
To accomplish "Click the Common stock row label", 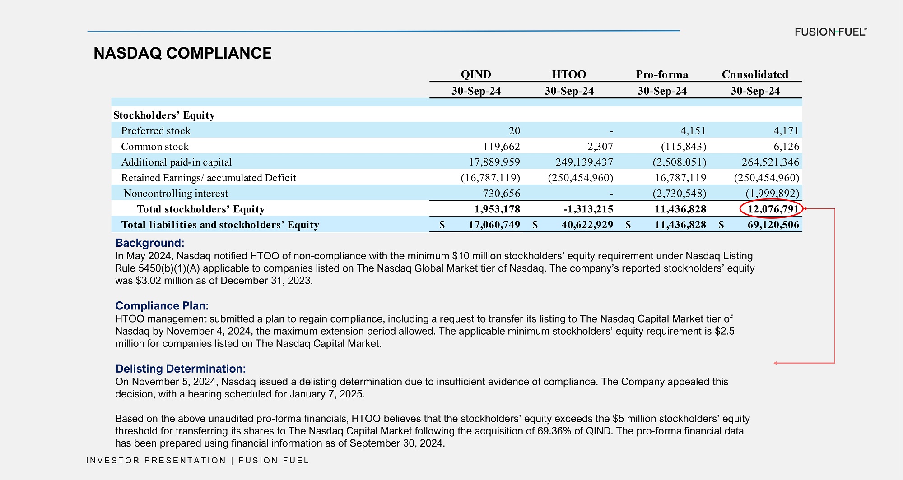I will tap(155, 147).
